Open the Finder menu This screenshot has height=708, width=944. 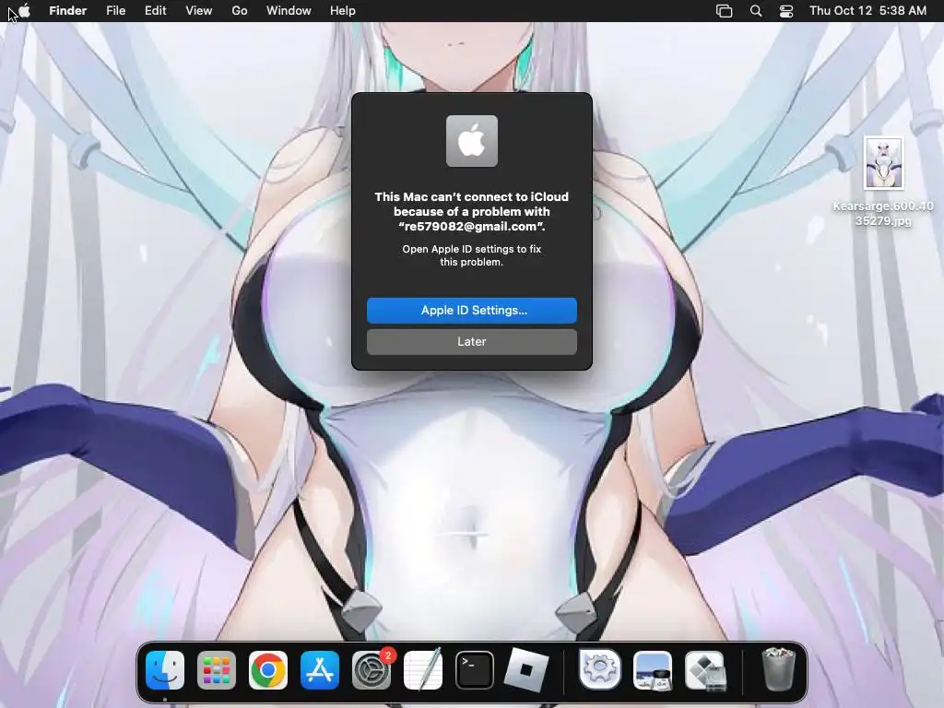tap(68, 11)
